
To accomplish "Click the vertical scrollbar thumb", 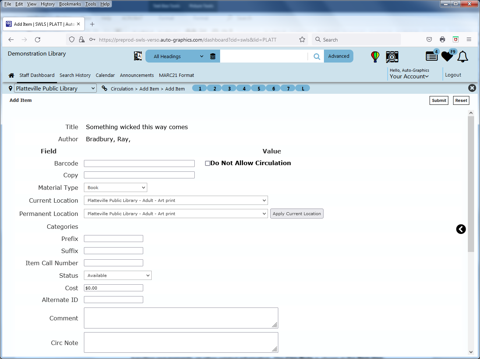I will pyautogui.click(x=471, y=184).
